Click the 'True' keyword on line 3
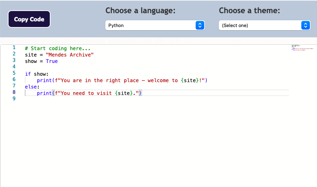The height and width of the screenshot is (187, 317). click(52, 61)
